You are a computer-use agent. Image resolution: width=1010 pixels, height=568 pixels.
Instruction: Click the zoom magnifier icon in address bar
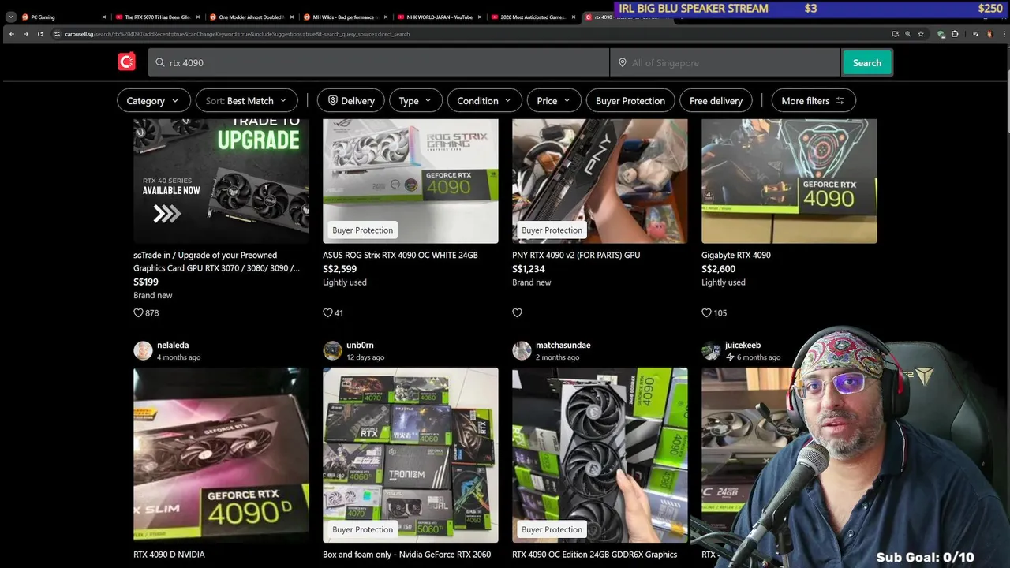click(908, 34)
